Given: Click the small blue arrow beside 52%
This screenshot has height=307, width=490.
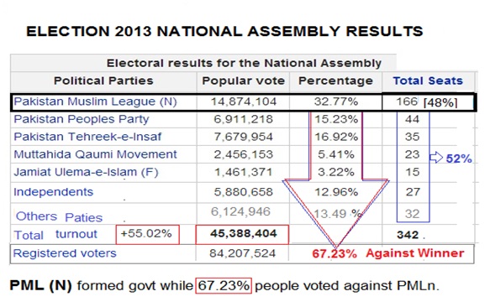Looking at the screenshot, I should (x=436, y=158).
